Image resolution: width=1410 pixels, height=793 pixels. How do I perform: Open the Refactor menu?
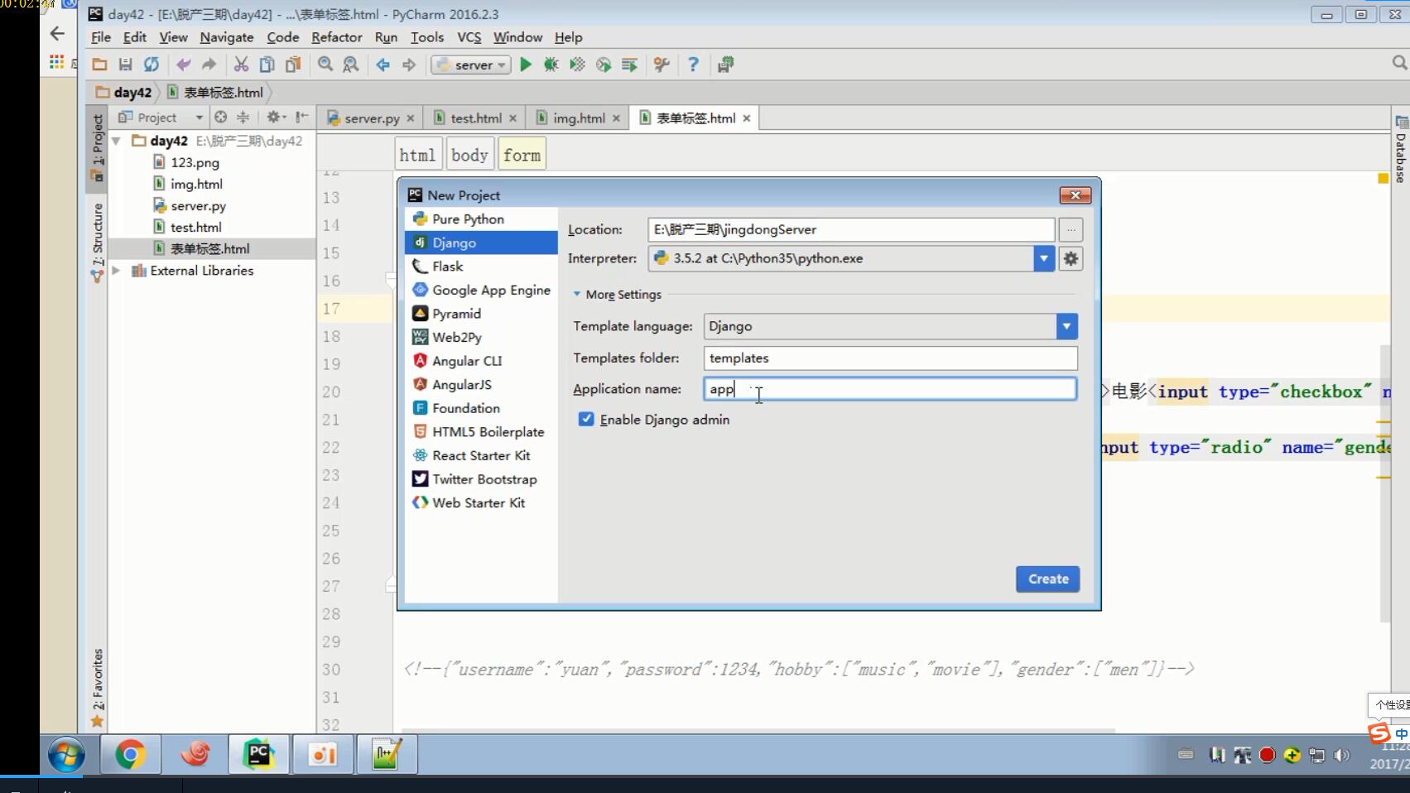pyautogui.click(x=336, y=37)
